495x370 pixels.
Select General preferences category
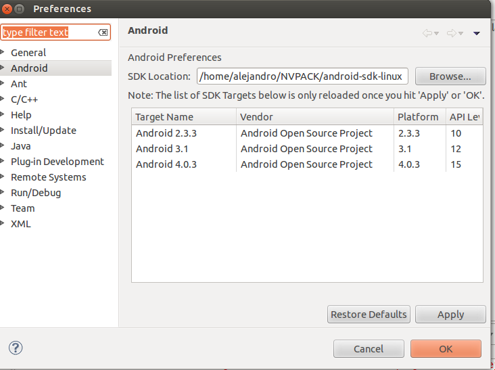(x=28, y=52)
